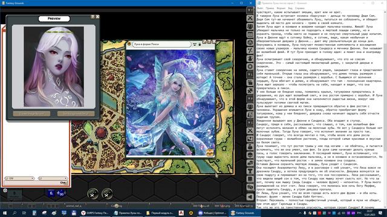
Task: Close the Preview window
Action: click(98, 17)
